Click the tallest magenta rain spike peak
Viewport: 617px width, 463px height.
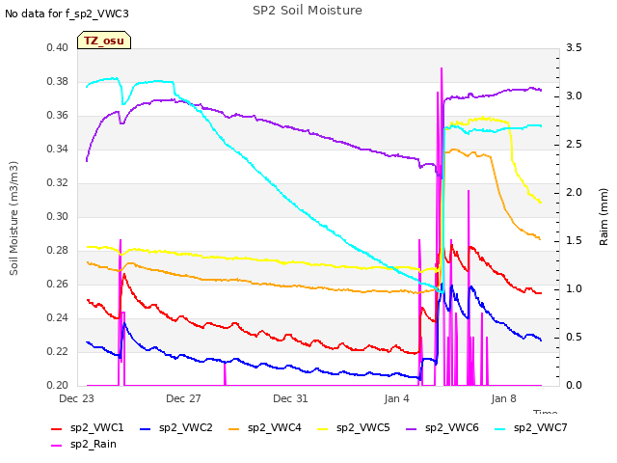tap(442, 68)
